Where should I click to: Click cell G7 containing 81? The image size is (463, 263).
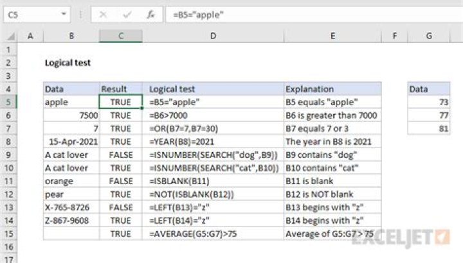429,128
